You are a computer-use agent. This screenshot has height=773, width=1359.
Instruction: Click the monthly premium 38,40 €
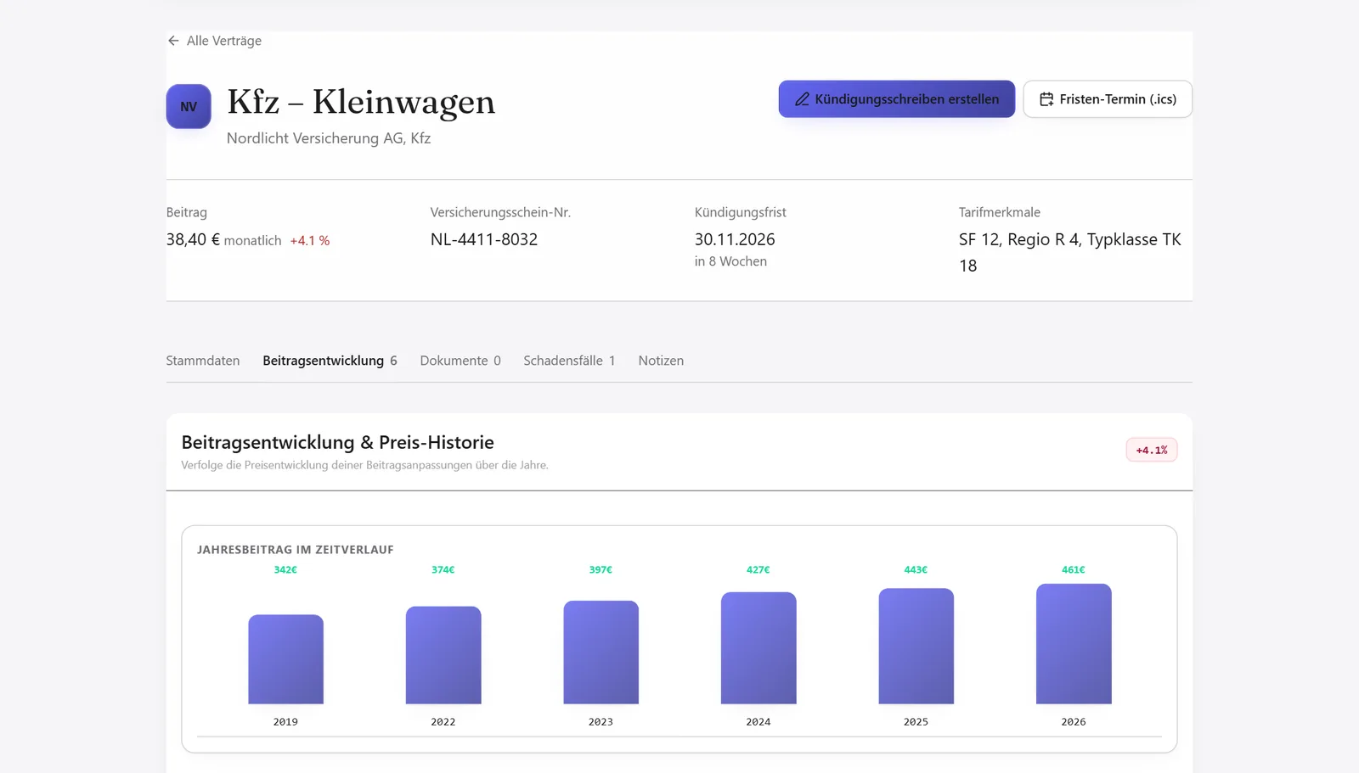click(x=193, y=240)
